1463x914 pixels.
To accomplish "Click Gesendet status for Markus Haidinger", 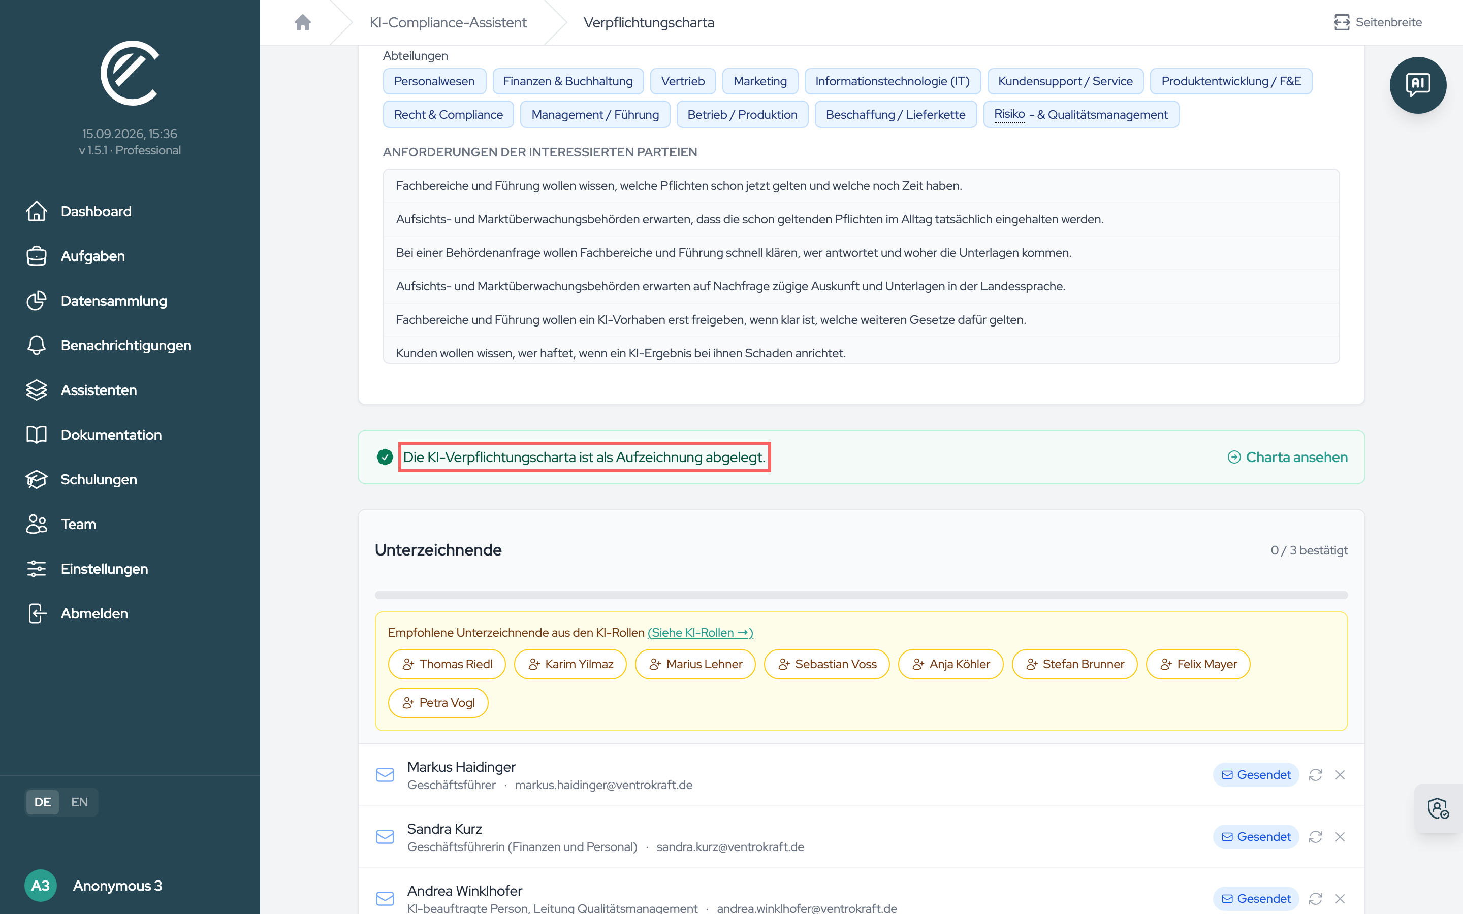I will [x=1256, y=775].
